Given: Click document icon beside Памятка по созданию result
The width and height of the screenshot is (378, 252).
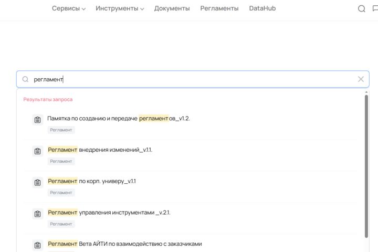Looking at the screenshot, I should [38, 120].
